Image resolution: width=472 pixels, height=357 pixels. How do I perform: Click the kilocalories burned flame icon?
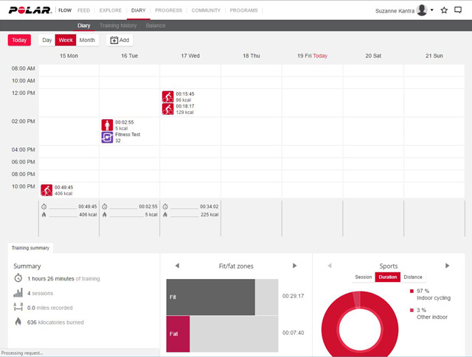coord(18,322)
